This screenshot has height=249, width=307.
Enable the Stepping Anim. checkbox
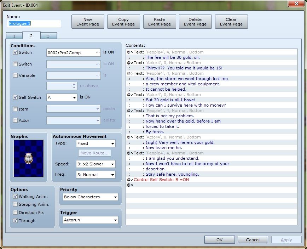[x=15, y=204]
